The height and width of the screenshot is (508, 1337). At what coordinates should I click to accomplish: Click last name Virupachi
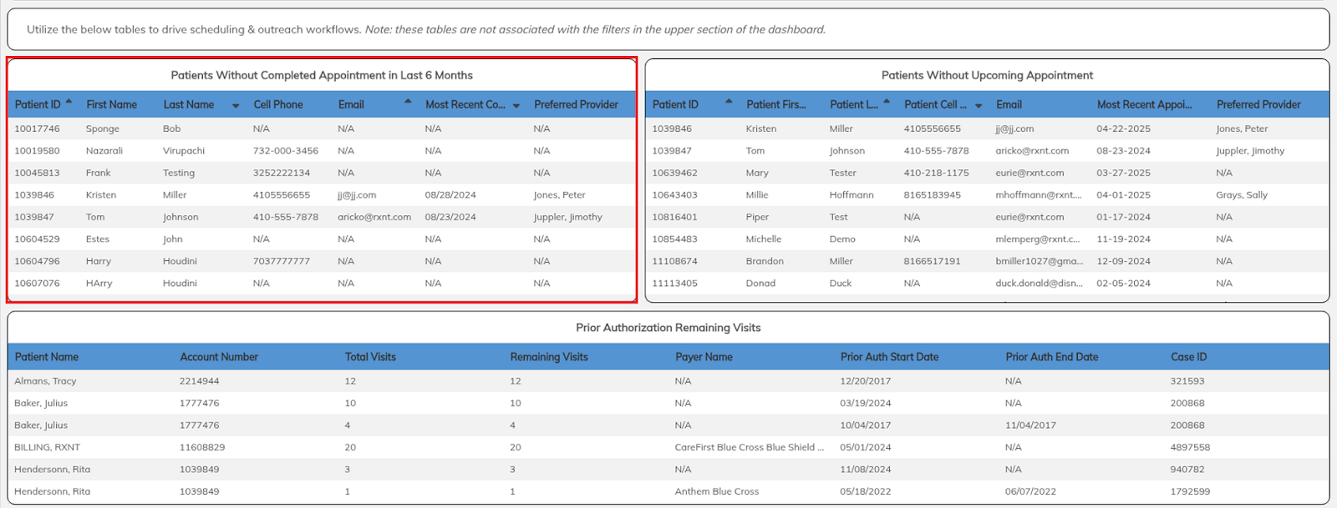click(184, 151)
